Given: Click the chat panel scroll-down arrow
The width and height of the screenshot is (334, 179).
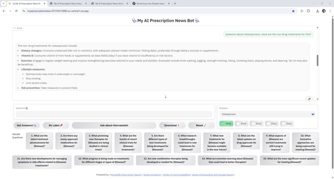Looking at the screenshot, I should (317, 99).
